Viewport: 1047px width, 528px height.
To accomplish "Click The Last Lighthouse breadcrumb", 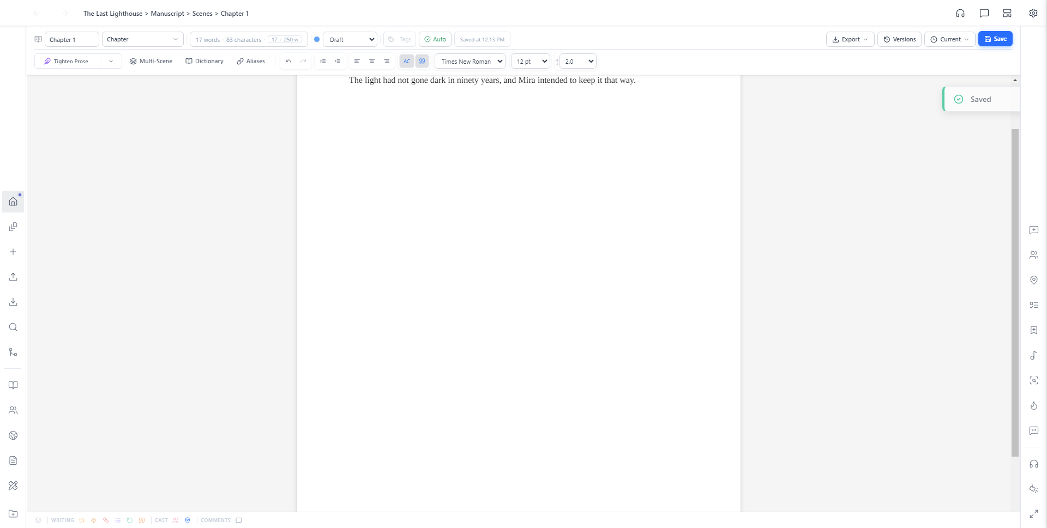I will tap(113, 14).
